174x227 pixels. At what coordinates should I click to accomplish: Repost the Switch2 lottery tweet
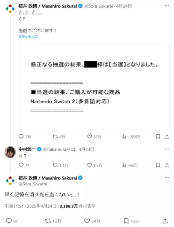pos(54,137)
